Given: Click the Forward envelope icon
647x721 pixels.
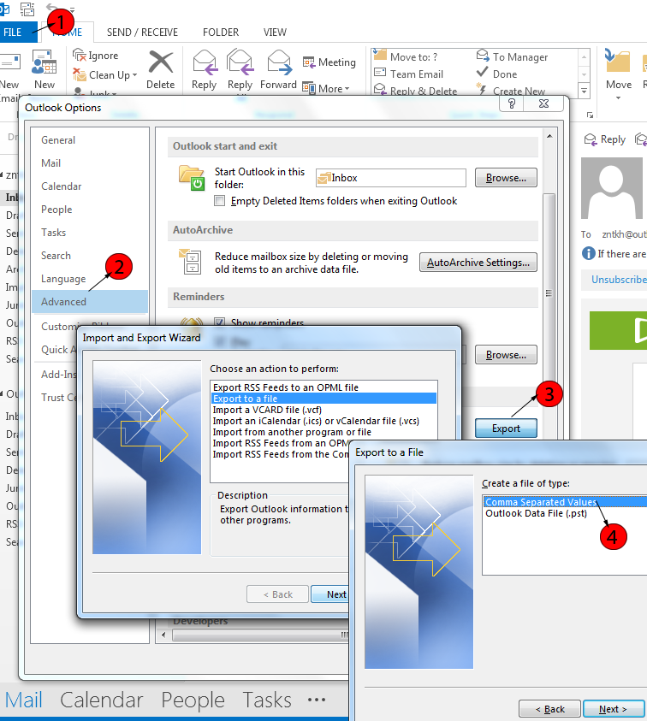Looking at the screenshot, I should click(x=279, y=62).
